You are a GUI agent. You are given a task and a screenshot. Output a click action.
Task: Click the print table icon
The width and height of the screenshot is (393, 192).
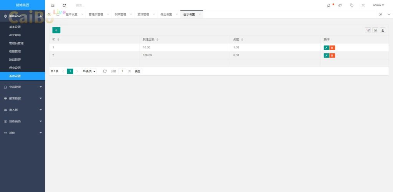click(375, 30)
